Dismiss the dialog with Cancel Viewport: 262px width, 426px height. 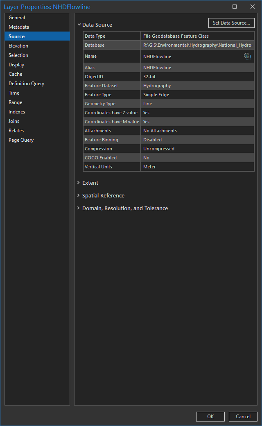(243, 416)
